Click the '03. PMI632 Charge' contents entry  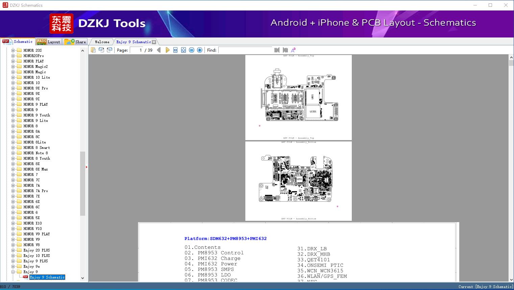point(213,258)
